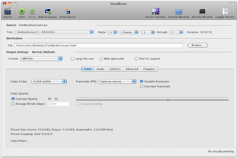Viewport: 238px width, 158px height.
Task: Open the Source clapperboard icon
Action: tap(8, 11)
